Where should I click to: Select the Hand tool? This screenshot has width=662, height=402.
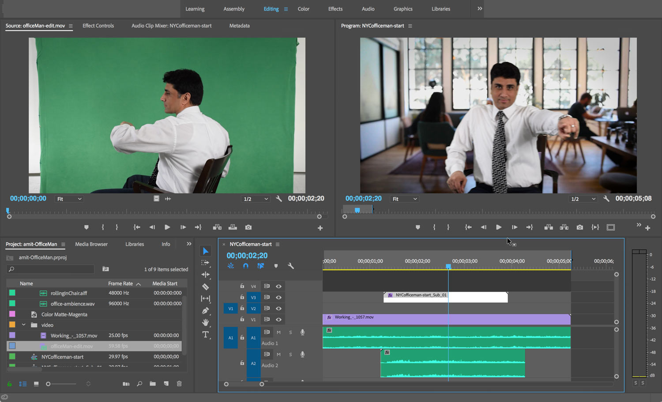[205, 322]
